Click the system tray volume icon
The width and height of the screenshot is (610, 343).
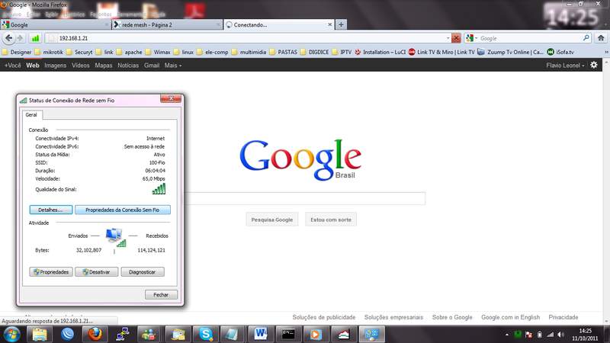pyautogui.click(x=560, y=335)
